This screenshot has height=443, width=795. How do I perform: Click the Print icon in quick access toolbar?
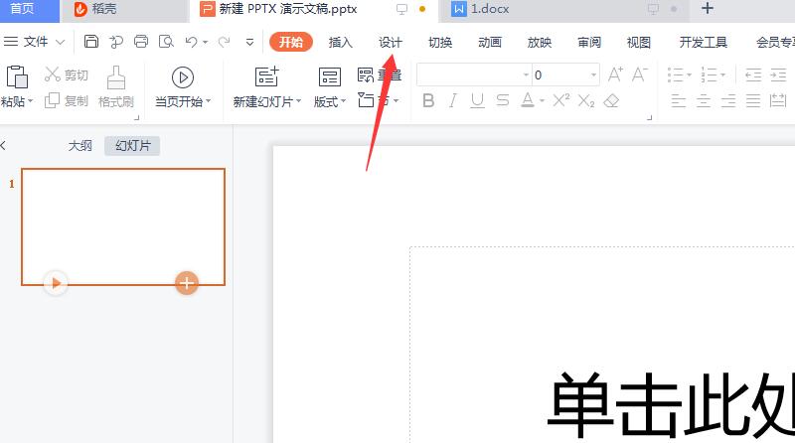point(141,42)
